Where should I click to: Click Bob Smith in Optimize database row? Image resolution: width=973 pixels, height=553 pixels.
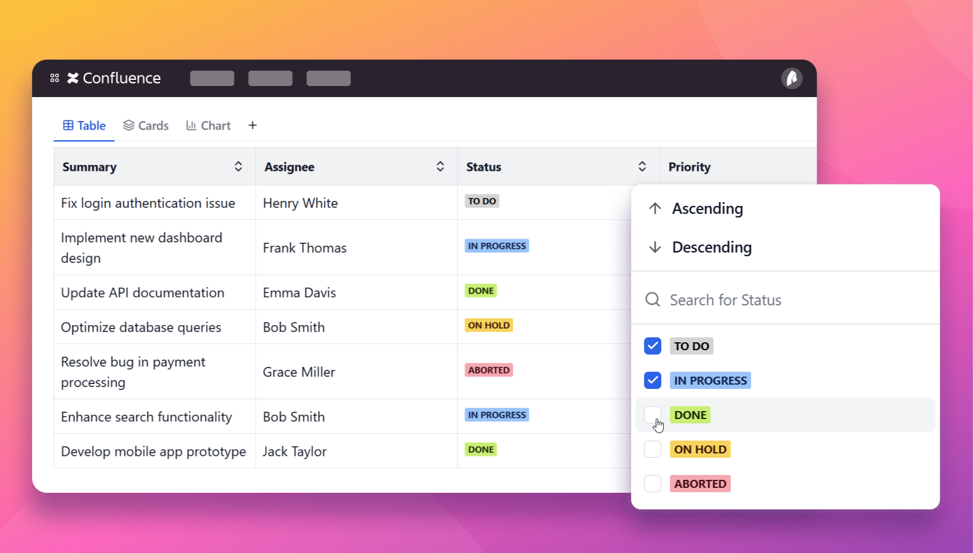[x=294, y=327]
